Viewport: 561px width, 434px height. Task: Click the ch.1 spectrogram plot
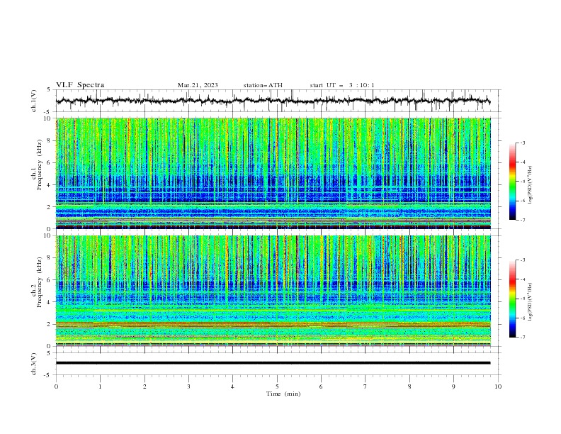pos(273,173)
